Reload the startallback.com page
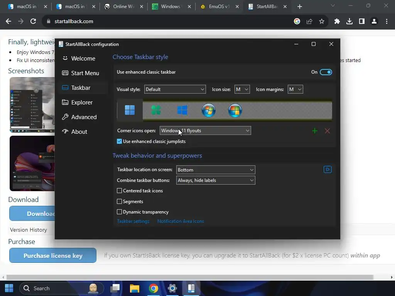 point(33,22)
